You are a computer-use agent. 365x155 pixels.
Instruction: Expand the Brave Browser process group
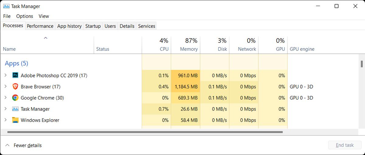5,86
